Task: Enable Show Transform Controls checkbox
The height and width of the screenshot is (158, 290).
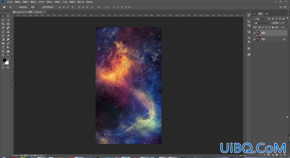Action: pos(41,7)
